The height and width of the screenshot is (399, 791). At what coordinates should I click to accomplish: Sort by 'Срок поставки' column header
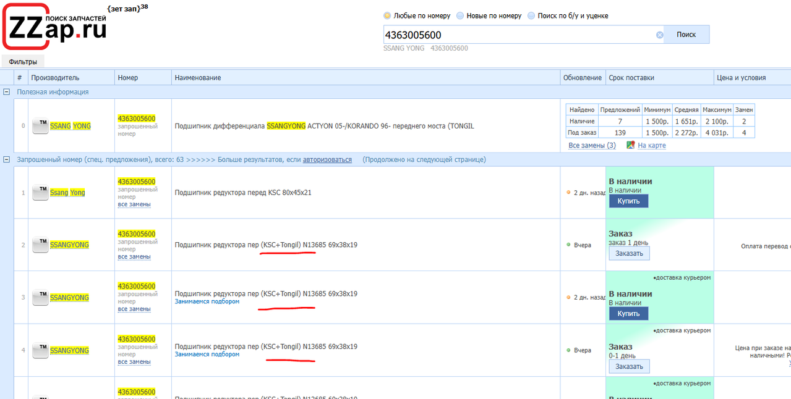pyautogui.click(x=659, y=77)
